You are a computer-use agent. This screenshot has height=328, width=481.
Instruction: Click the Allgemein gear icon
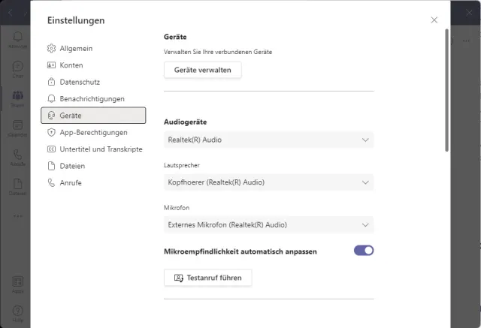click(52, 48)
